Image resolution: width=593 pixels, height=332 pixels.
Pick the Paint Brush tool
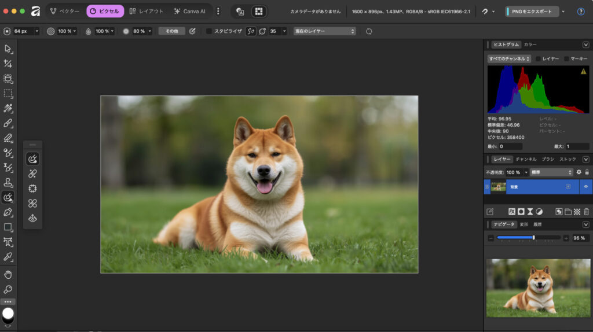(8, 123)
